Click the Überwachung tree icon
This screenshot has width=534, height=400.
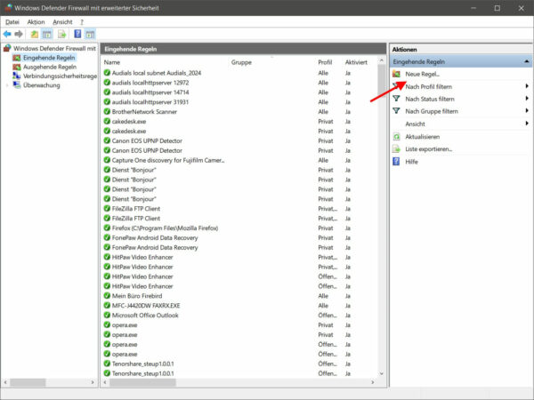(x=17, y=85)
